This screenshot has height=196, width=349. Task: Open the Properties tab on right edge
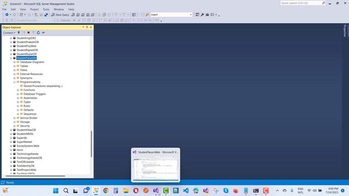[345, 30]
